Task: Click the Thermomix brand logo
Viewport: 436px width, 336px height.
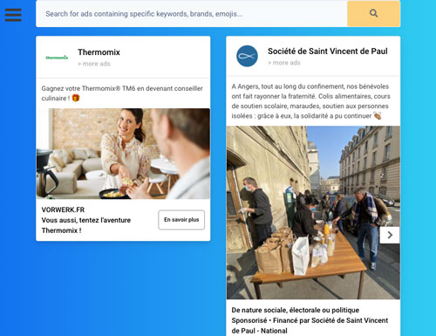Action: [57, 58]
